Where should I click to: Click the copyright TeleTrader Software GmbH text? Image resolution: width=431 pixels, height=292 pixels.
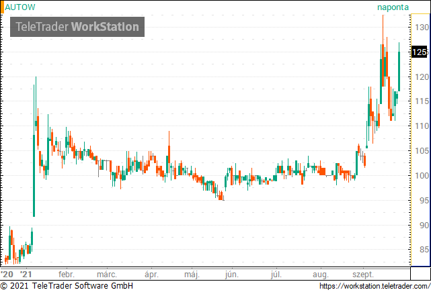click(x=67, y=286)
